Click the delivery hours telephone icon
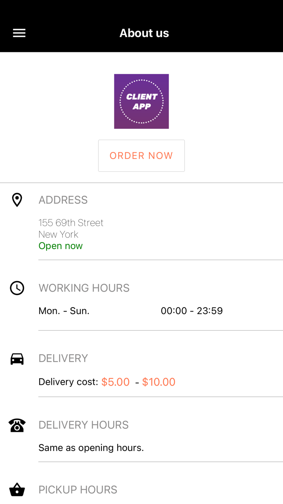The image size is (283, 504). click(17, 425)
